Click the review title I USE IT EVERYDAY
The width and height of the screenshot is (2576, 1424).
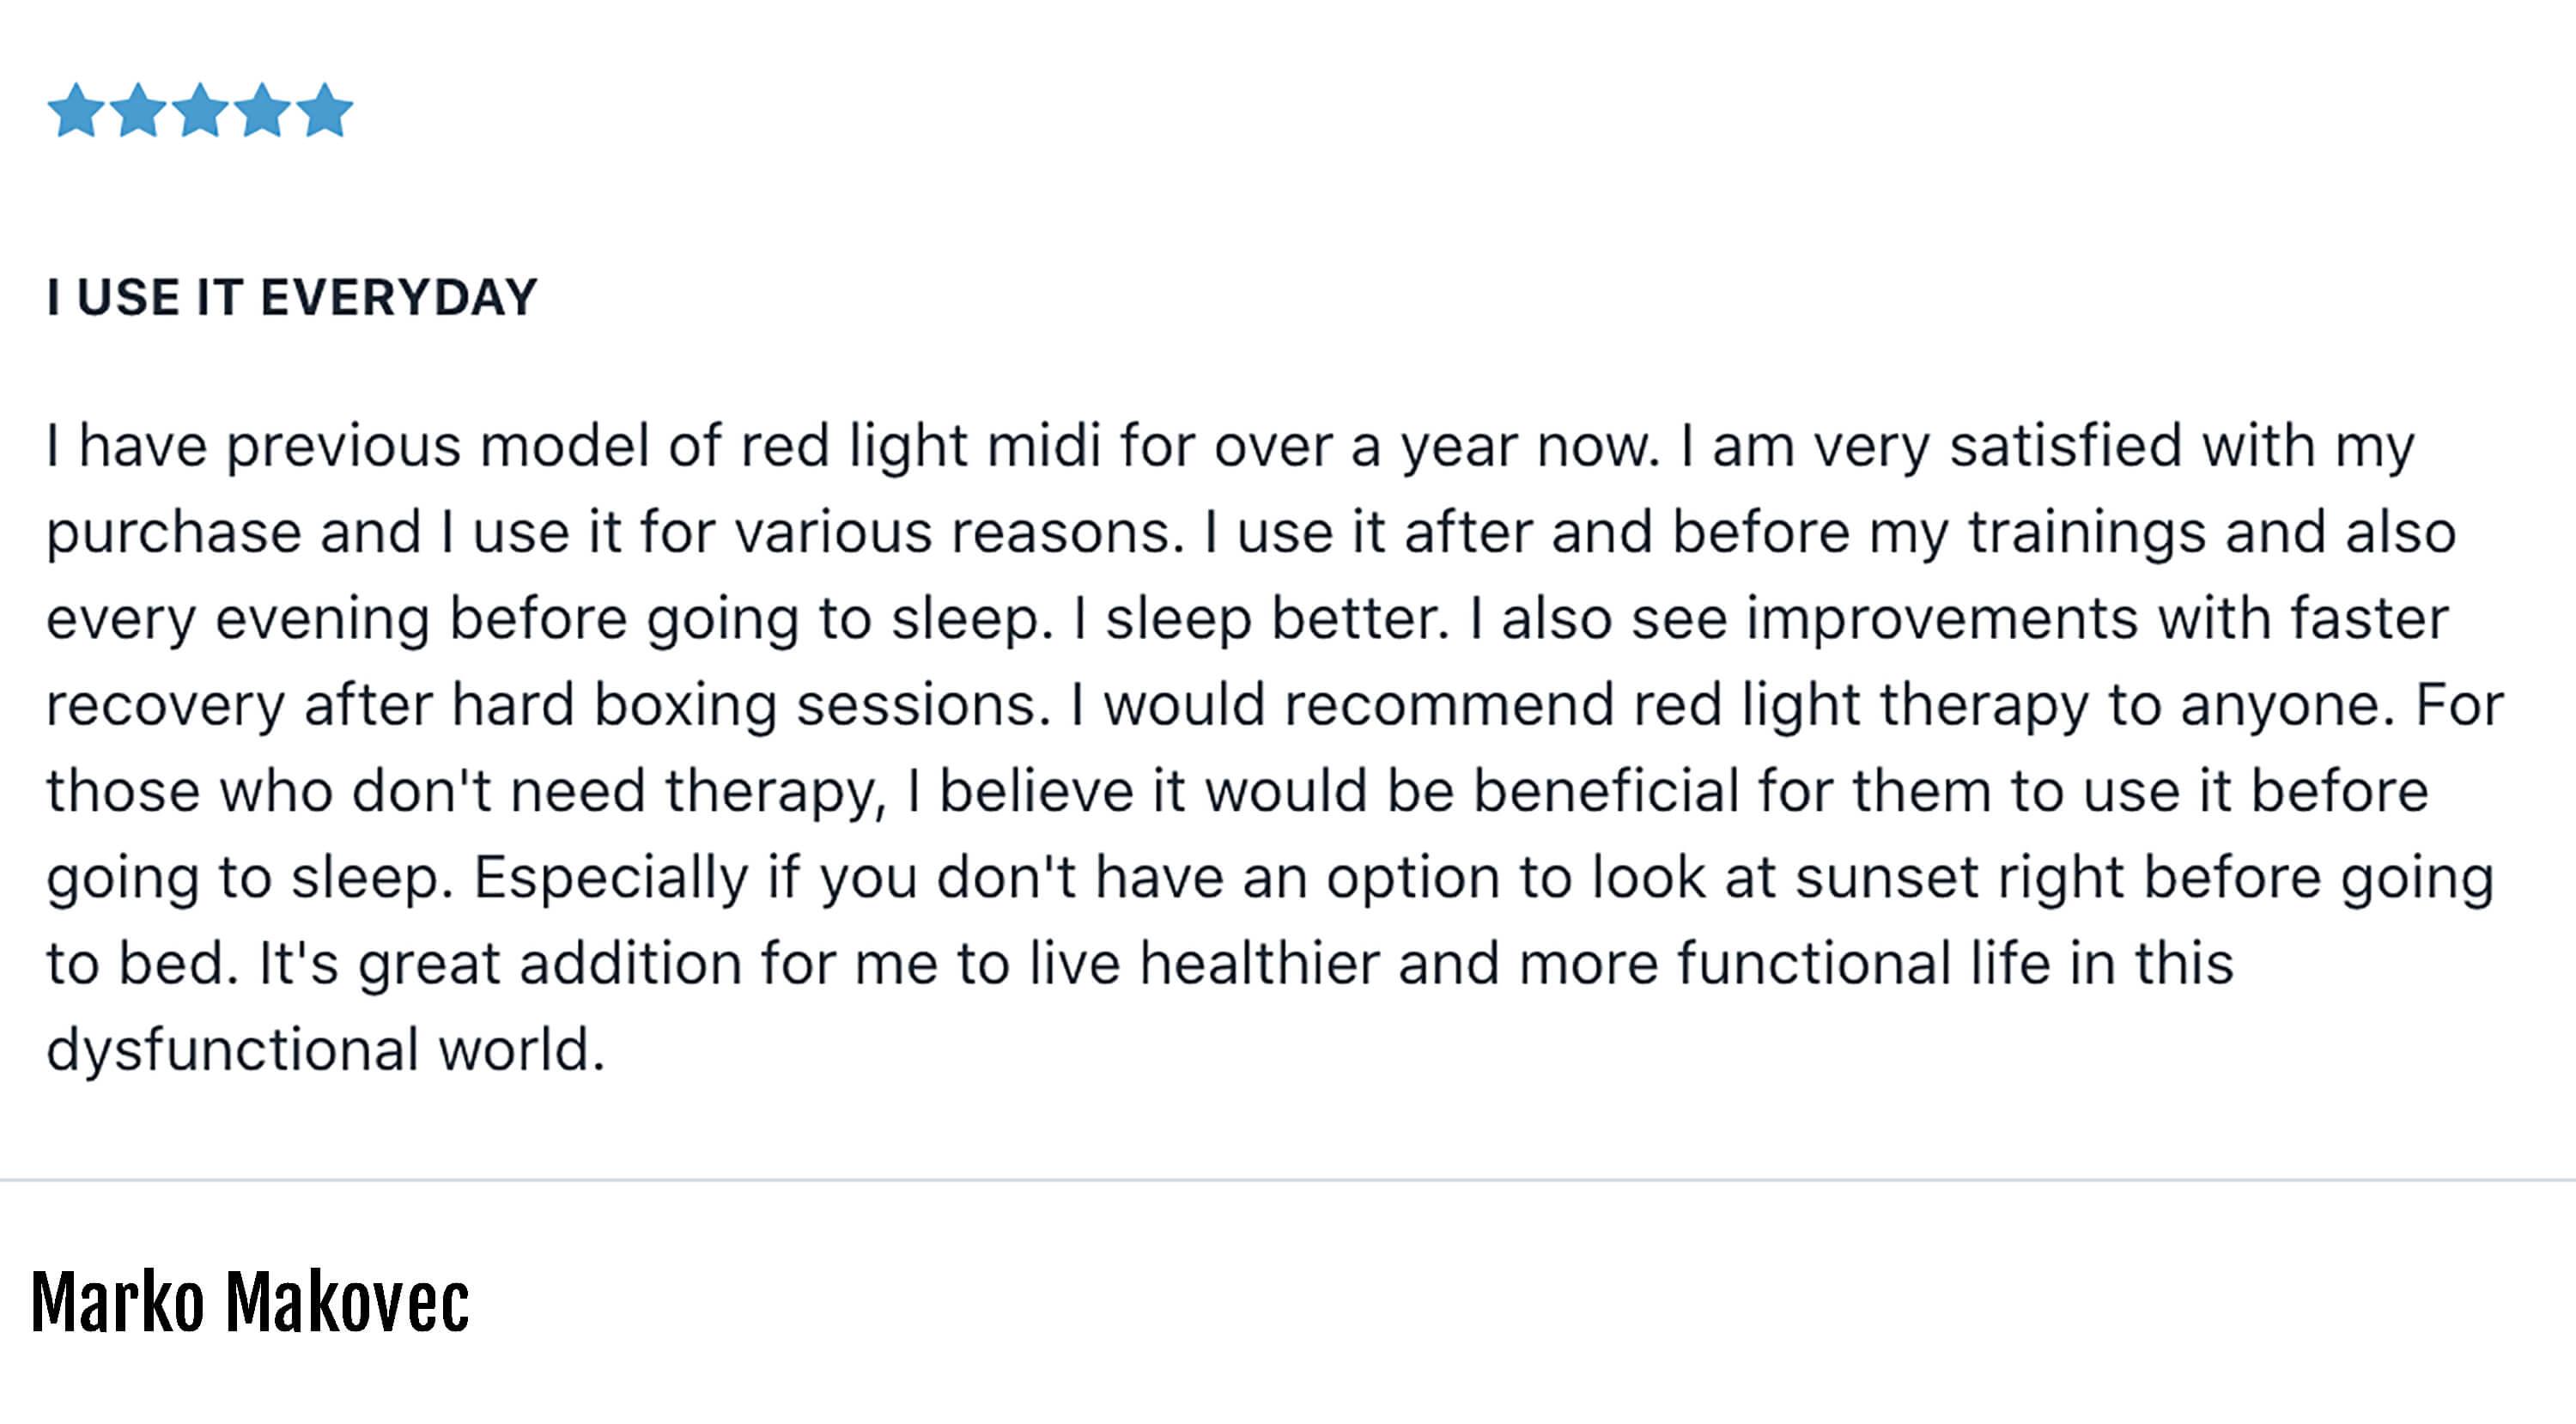pos(292,298)
